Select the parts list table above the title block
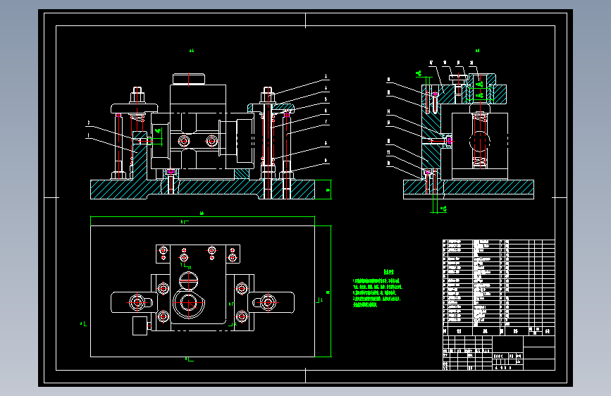Screen dimensions: 611x396 click(x=499, y=287)
